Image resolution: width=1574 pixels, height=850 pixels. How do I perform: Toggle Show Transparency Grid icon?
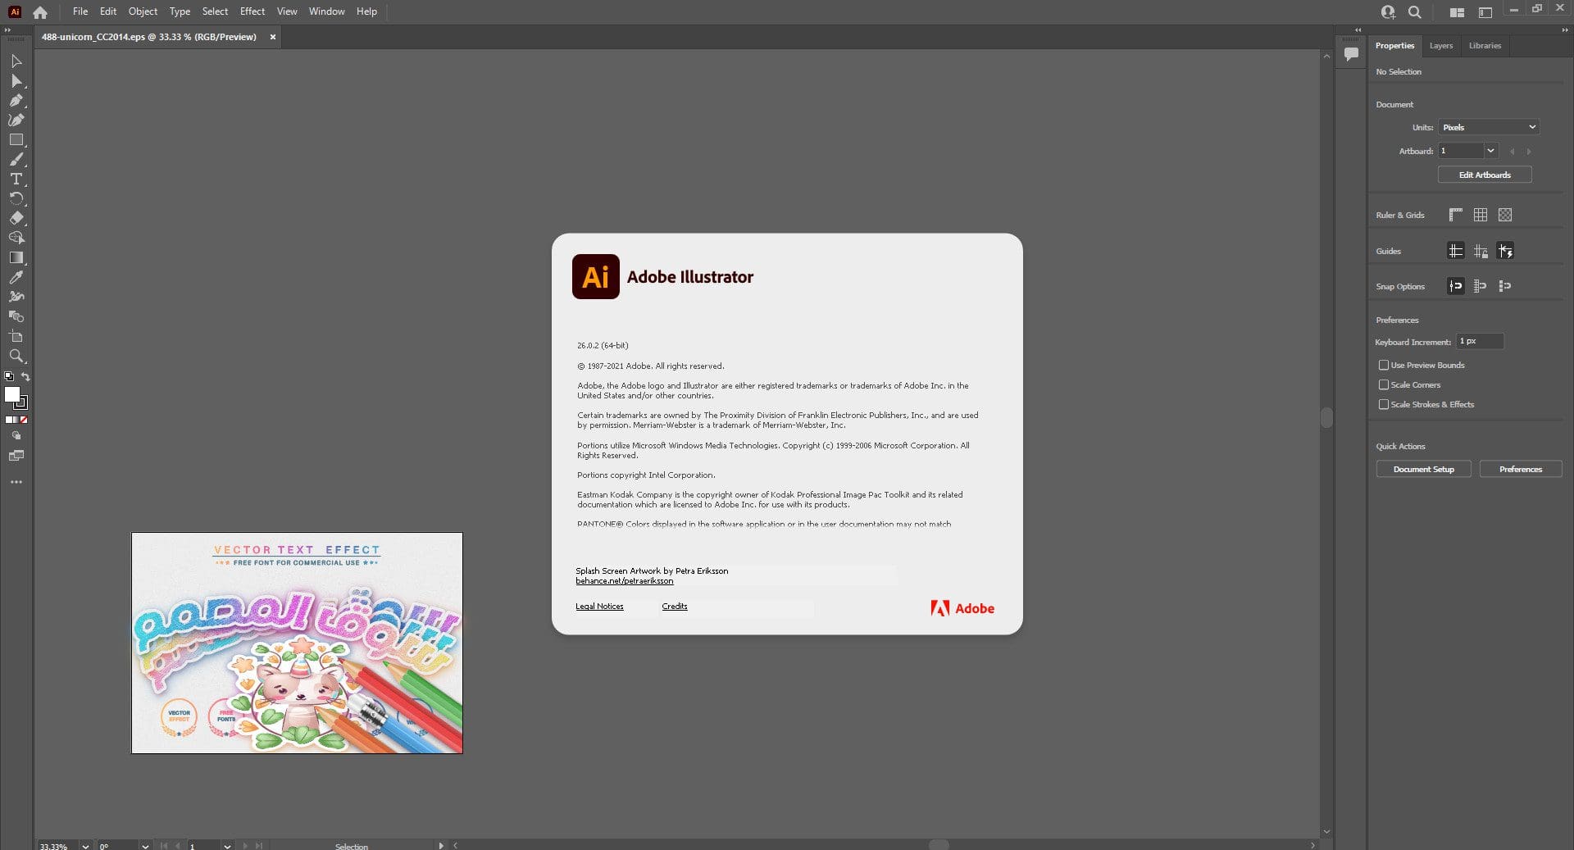click(1505, 215)
